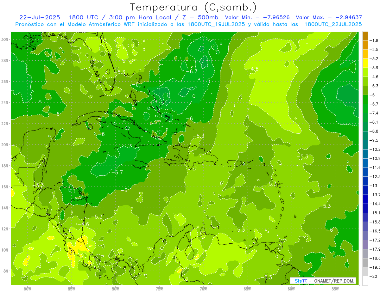Pick the blue swatch between -13 and -13.7
The width and height of the screenshot is (380, 293).
365,190
